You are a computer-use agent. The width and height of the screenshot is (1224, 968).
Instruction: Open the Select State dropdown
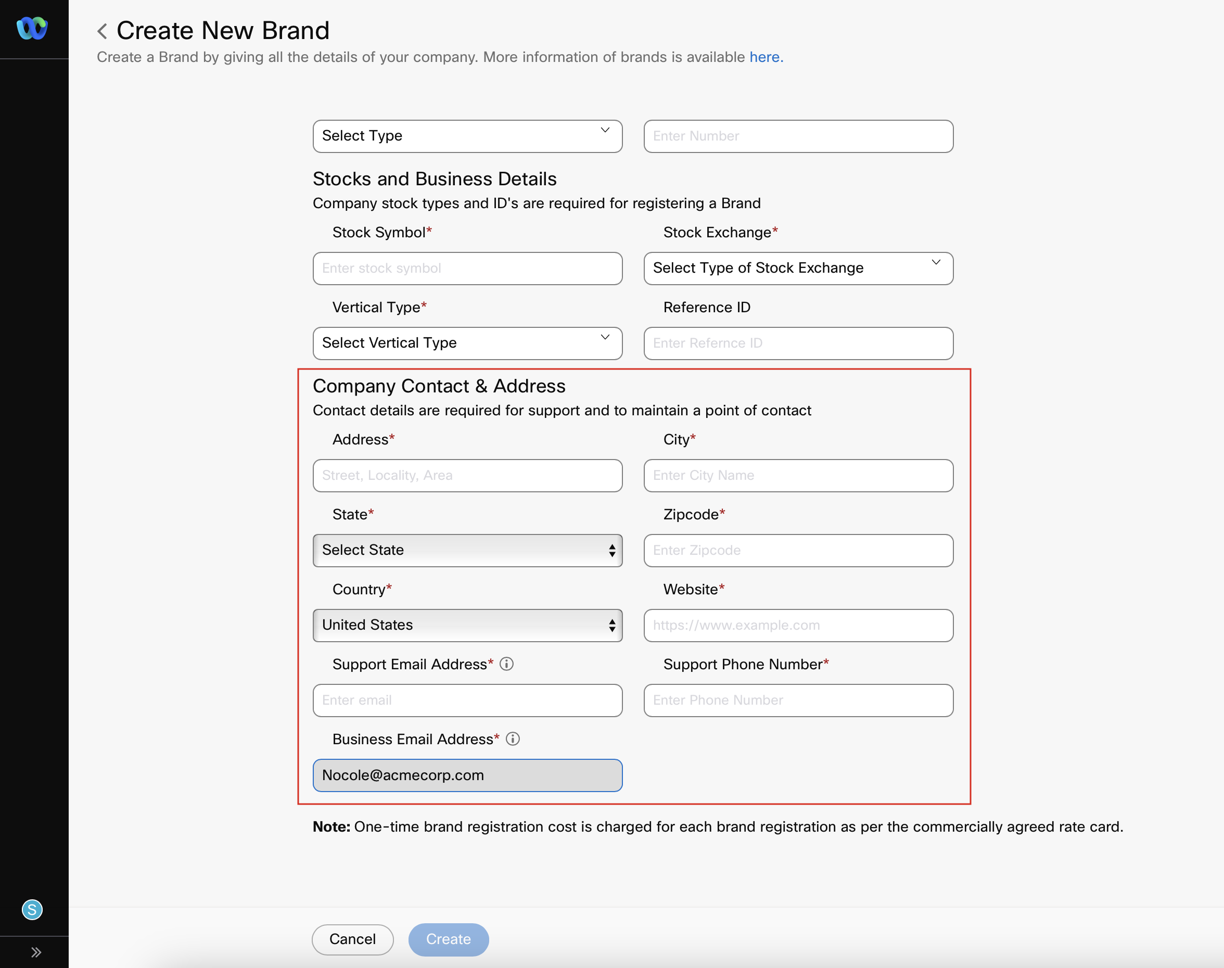coord(467,550)
